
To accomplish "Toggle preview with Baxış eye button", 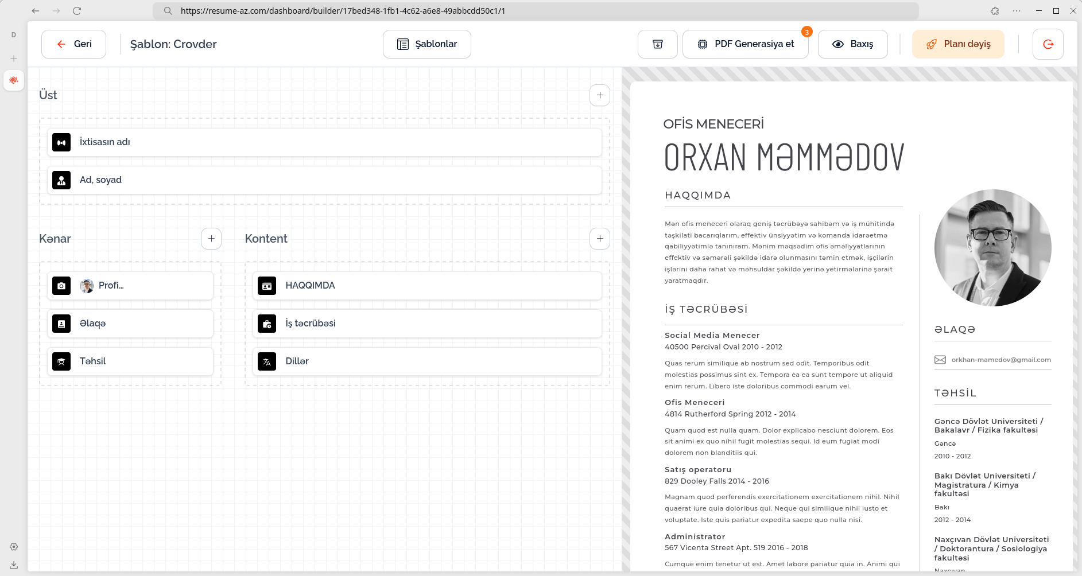I will pos(853,44).
